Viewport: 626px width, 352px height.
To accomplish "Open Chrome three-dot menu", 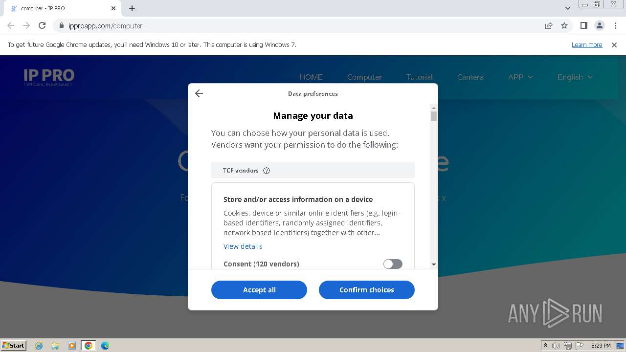I will point(615,26).
